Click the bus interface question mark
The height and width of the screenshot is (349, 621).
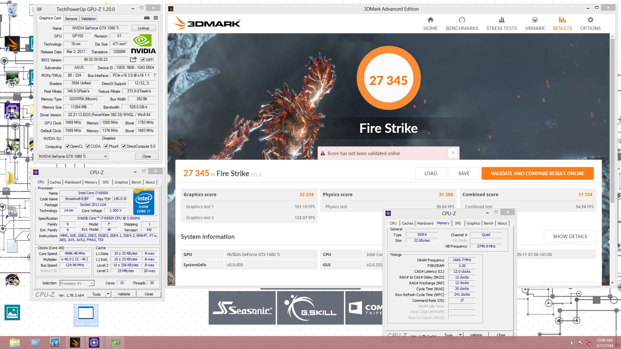(155, 75)
